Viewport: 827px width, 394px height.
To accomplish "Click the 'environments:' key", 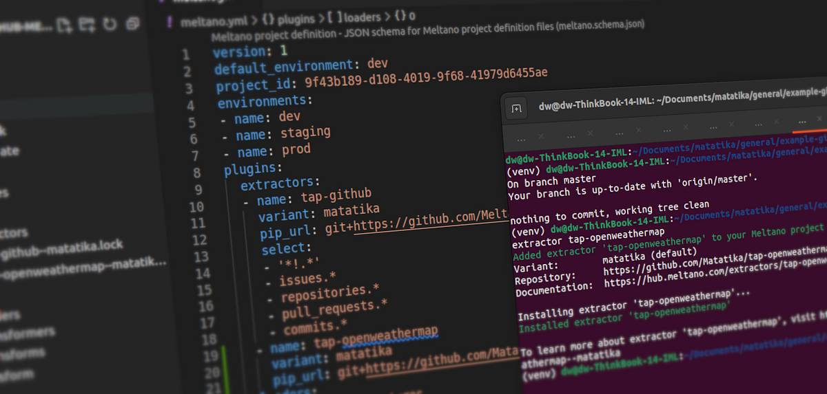I will (x=265, y=101).
